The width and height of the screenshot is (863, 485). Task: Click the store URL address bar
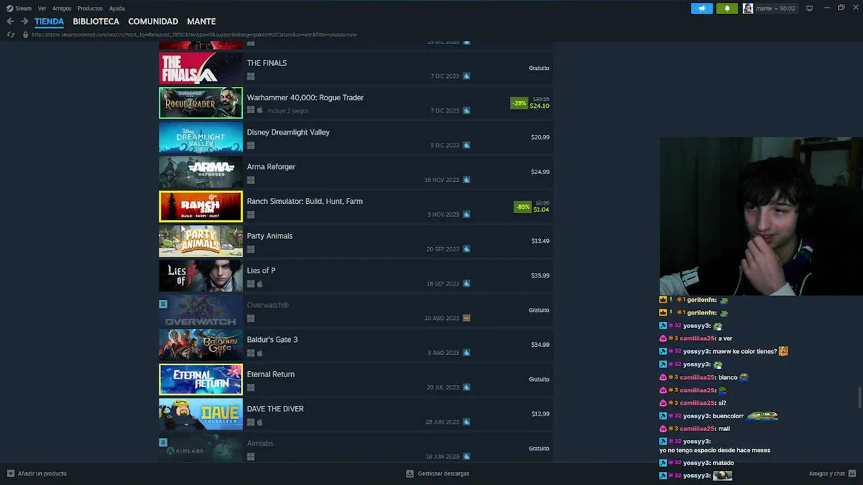coord(194,34)
